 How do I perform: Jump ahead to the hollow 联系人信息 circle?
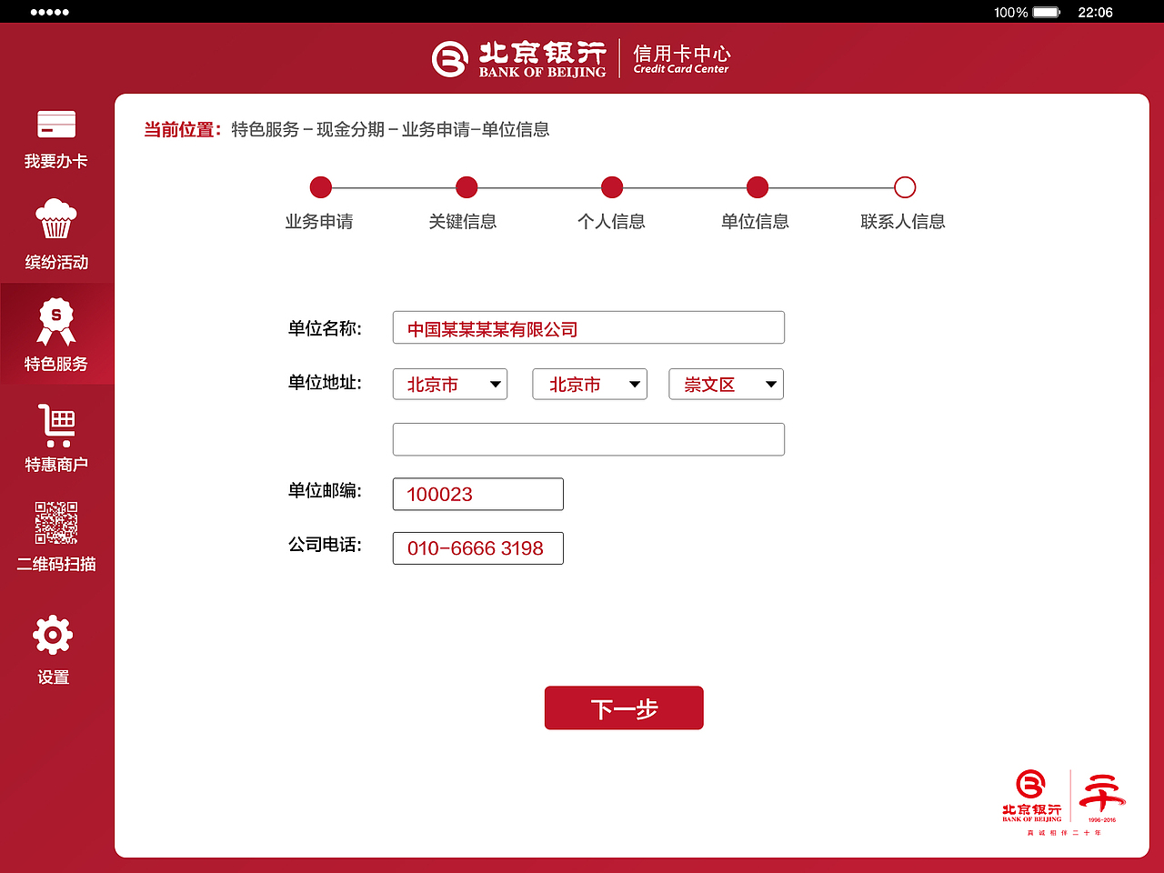coord(905,186)
